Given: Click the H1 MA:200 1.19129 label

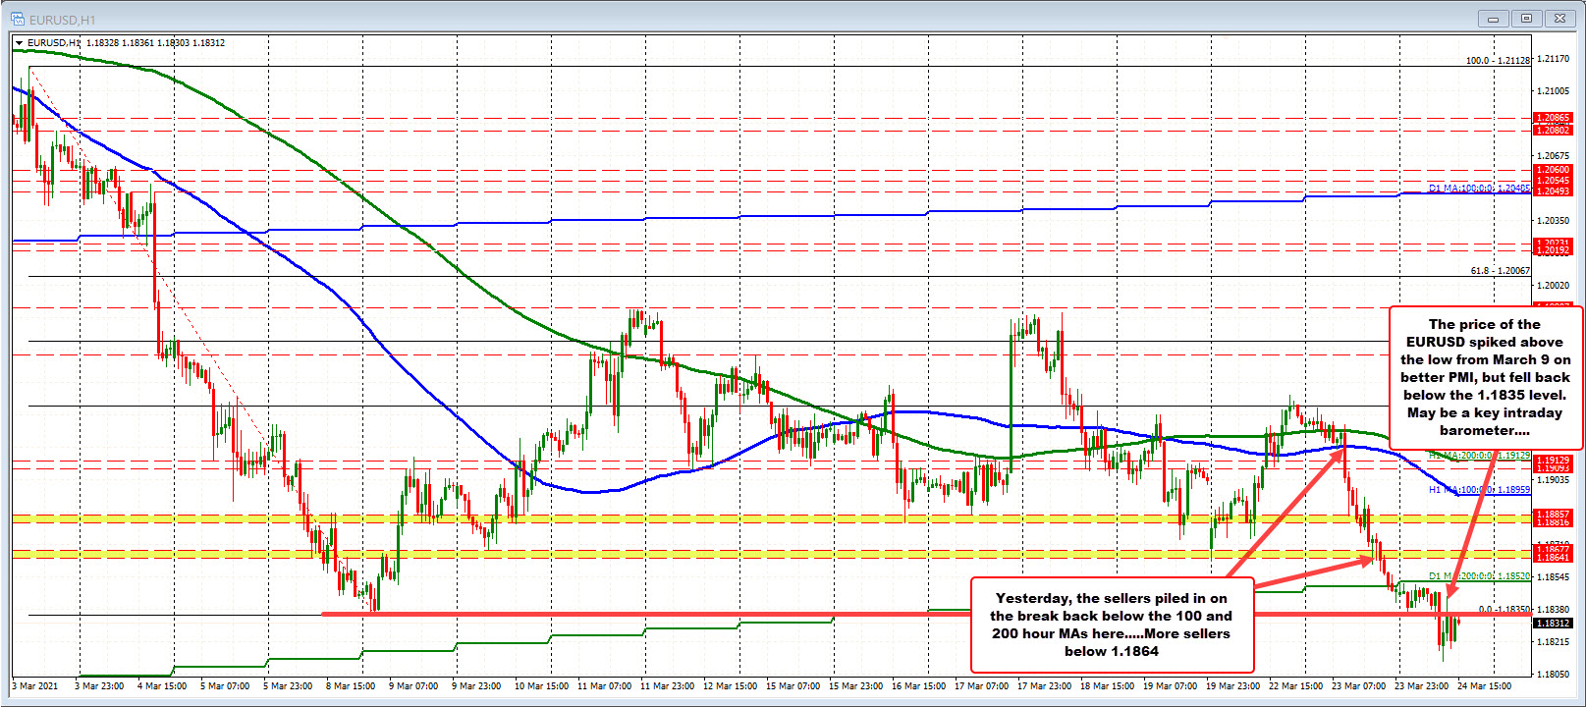Looking at the screenshot, I should [x=1479, y=456].
